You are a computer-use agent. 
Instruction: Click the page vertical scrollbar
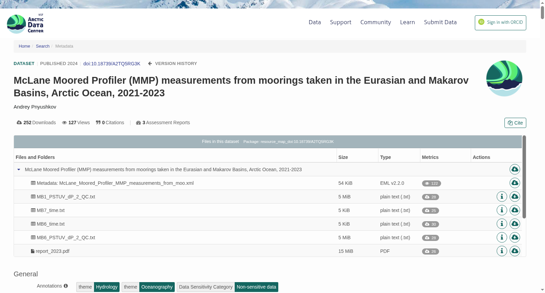pos(542,12)
